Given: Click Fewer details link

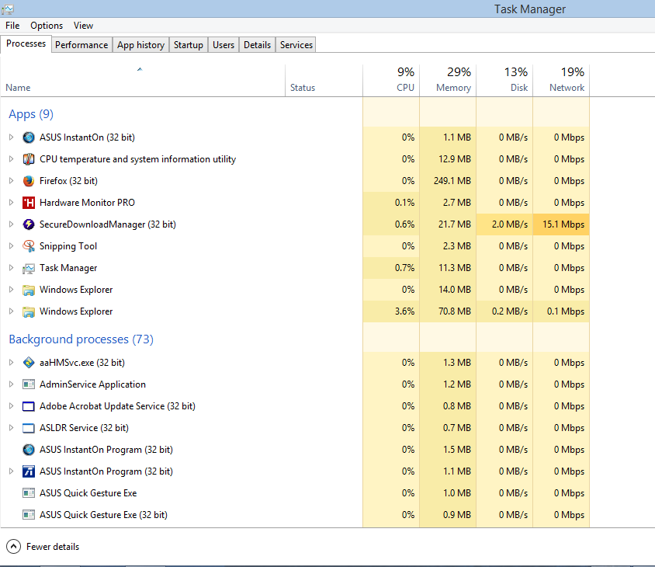Looking at the screenshot, I should click(53, 547).
